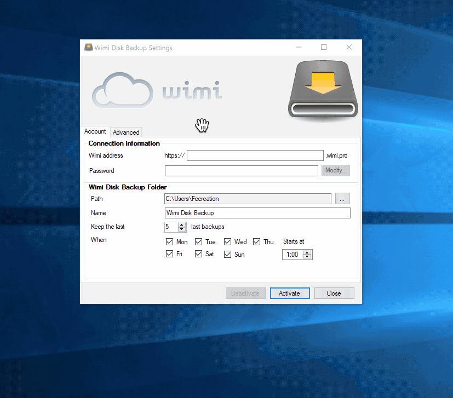Image resolution: width=453 pixels, height=398 pixels.
Task: Click the Wimi Disk Backup title bar icon
Action: 88,48
